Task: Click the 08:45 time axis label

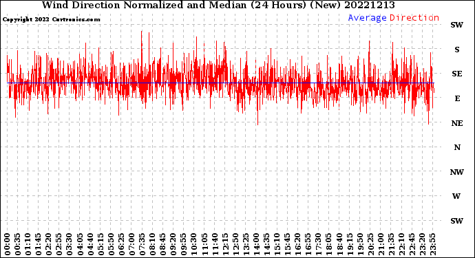Action: 162,244
